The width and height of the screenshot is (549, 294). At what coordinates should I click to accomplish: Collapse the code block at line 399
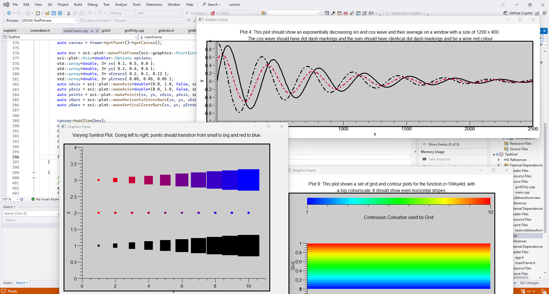(x=34, y=173)
